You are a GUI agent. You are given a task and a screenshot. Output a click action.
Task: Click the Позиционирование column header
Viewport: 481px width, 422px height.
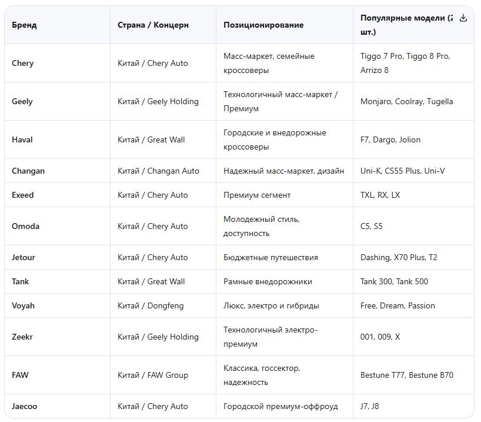(263, 25)
